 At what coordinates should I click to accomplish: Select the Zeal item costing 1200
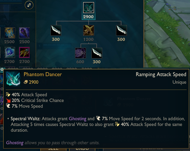(88, 30)
